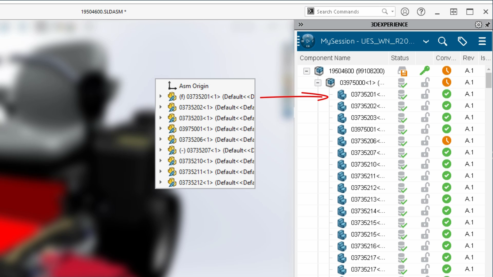
Task: Open the SOLIDWORKS help question mark
Action: (x=421, y=12)
